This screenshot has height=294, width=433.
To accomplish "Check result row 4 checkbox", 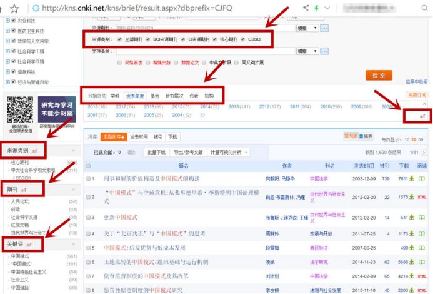I will (x=88, y=234).
